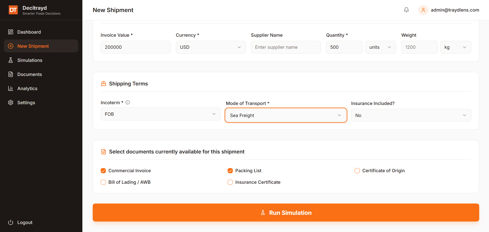Open the Currency USD dropdown
Viewport: 489px width, 232px height.
(211, 47)
